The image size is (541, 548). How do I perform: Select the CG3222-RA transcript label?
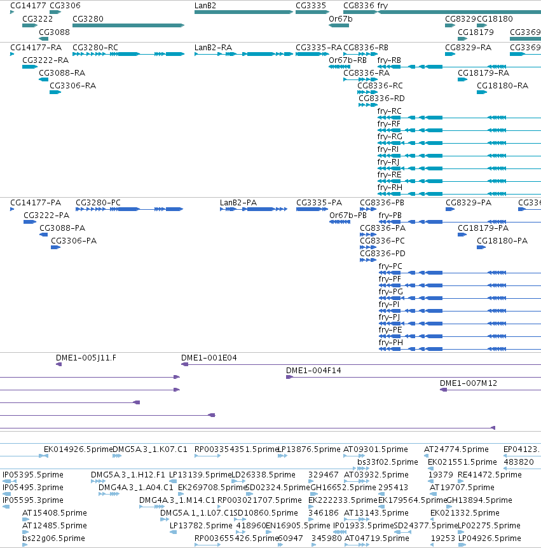[x=45, y=60]
